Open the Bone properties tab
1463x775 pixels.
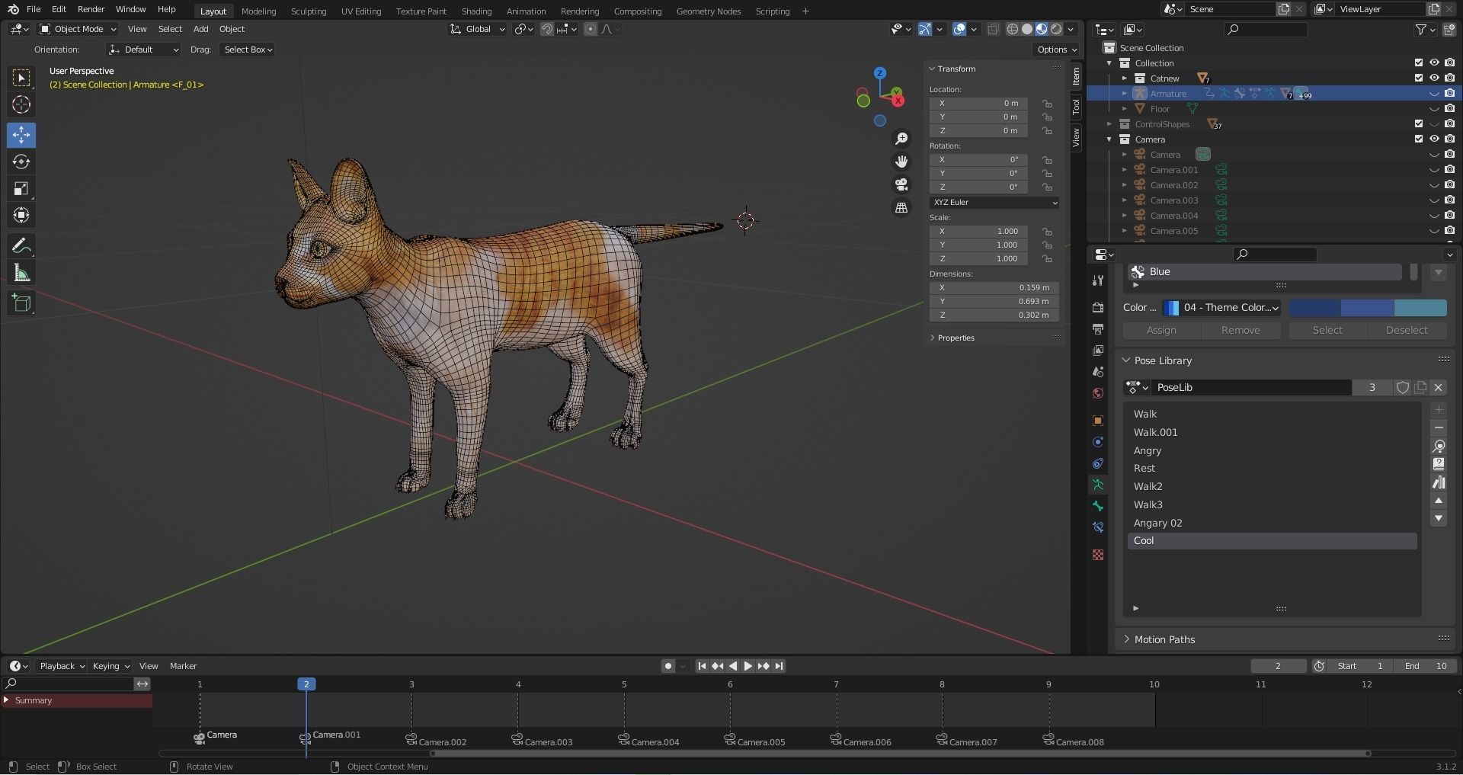(1098, 506)
